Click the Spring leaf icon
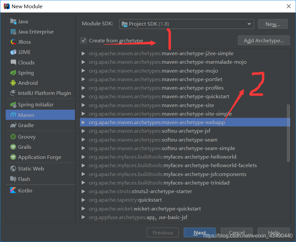 [x=13, y=73]
